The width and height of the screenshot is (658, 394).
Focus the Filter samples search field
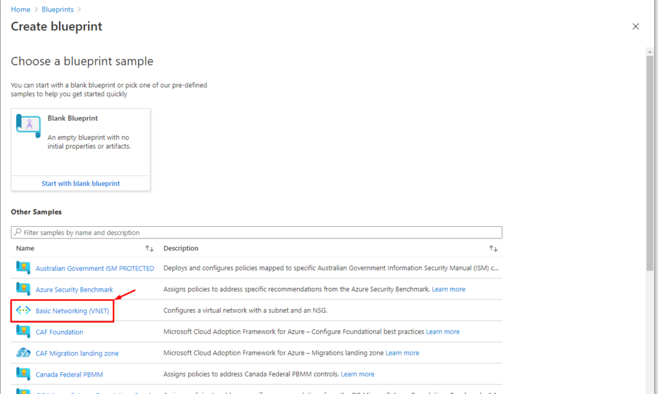(256, 233)
